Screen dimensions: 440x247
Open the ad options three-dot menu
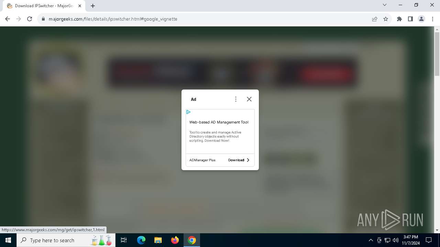235,99
